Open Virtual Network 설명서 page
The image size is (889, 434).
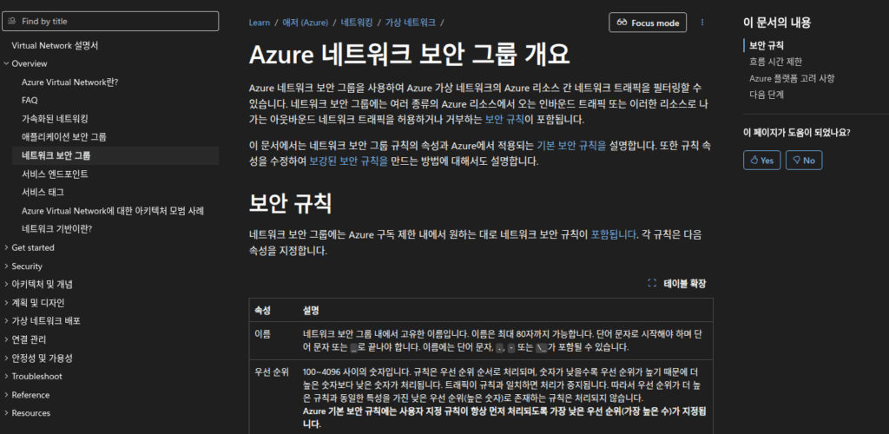[55, 45]
